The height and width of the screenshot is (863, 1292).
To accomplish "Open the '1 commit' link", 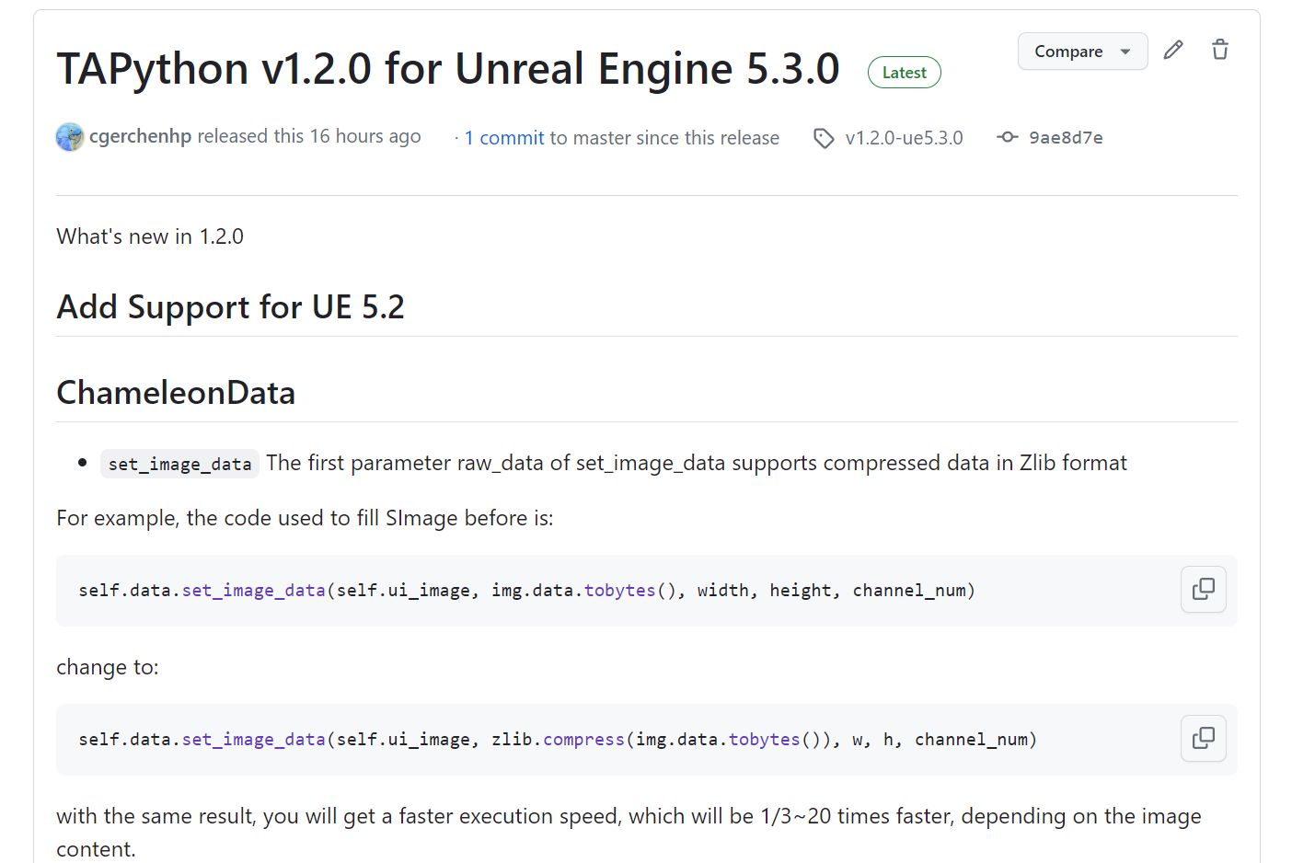I will [504, 138].
